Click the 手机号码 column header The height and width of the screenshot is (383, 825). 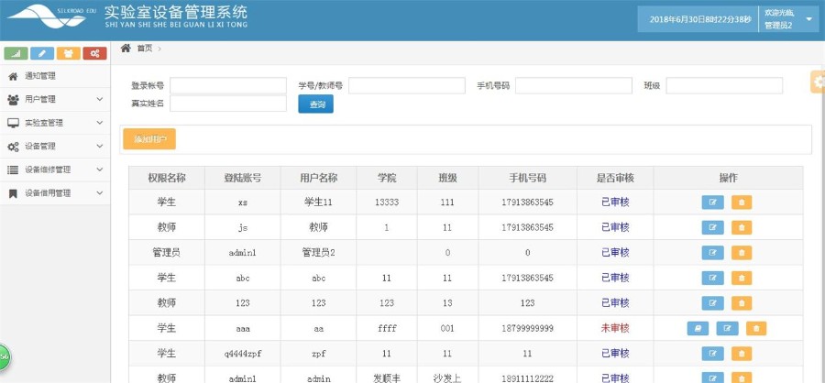click(527, 179)
